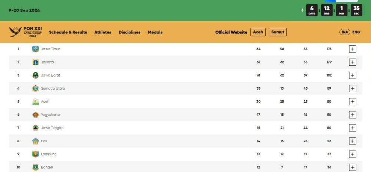Open the Schedule & Results menu

tap(68, 32)
